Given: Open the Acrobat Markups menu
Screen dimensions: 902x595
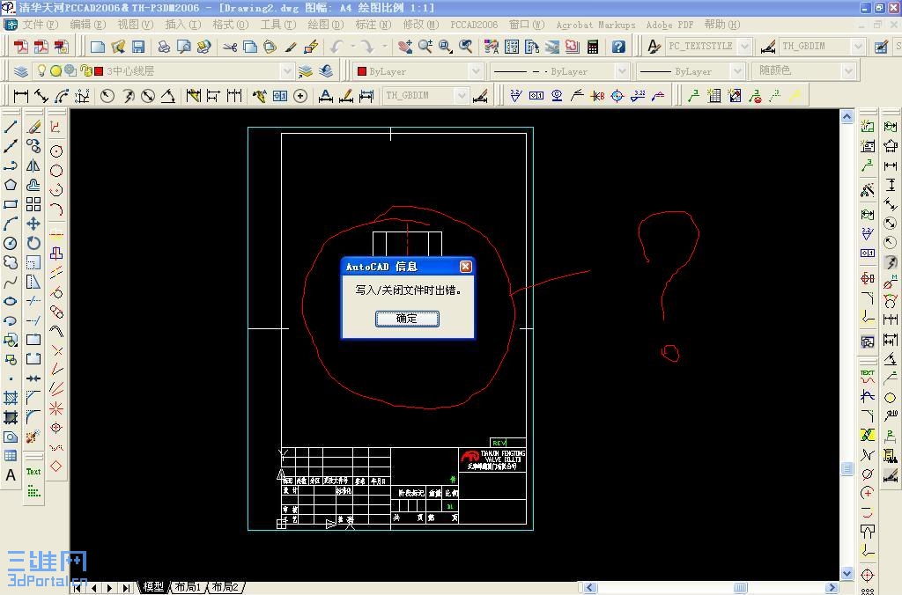Looking at the screenshot, I should point(595,25).
